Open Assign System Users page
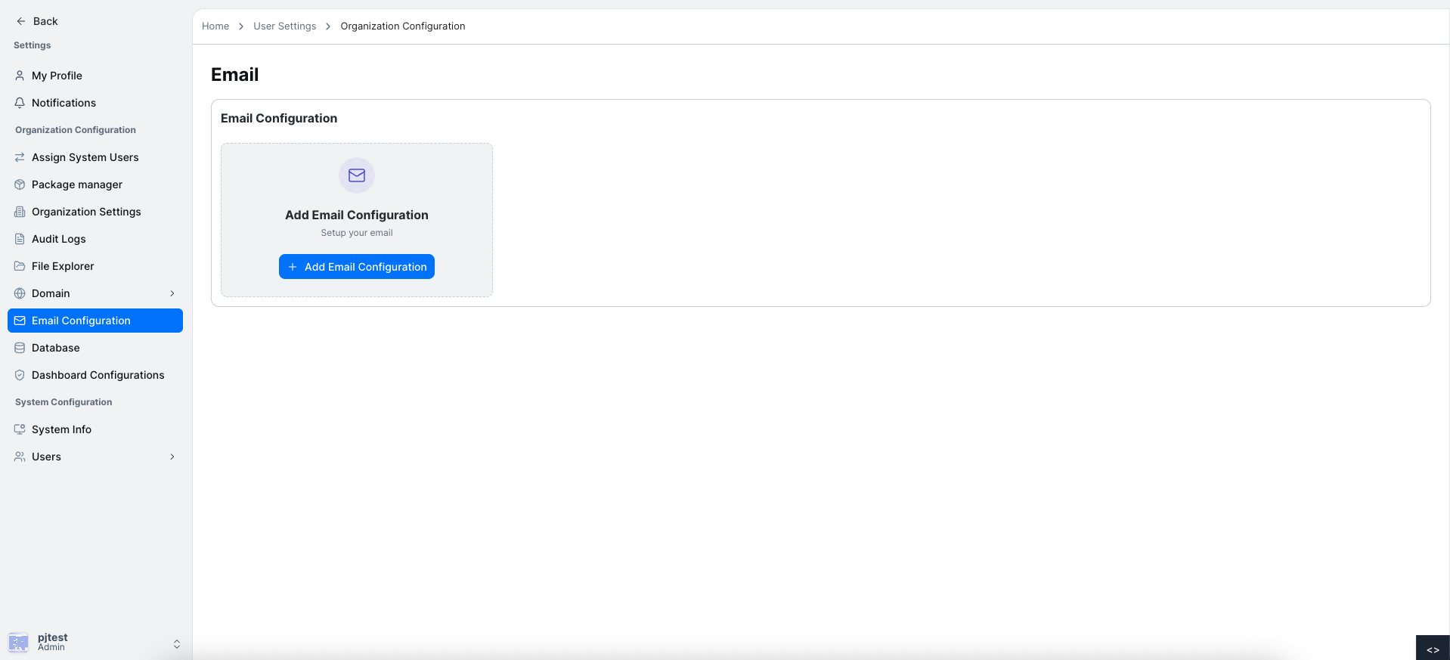 click(x=95, y=157)
